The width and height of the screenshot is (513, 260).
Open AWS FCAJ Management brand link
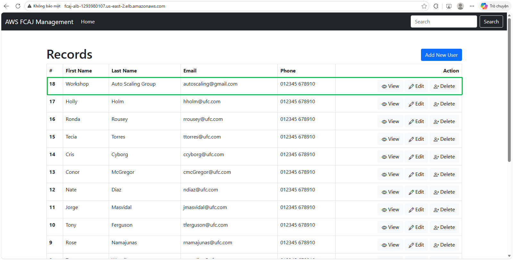pyautogui.click(x=39, y=22)
